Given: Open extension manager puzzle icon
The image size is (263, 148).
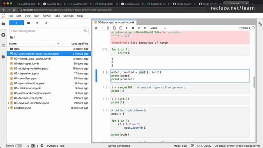Looking at the screenshot, I should [x=3, y=57].
